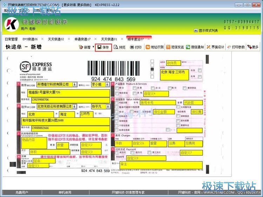Open sender company 开博维尔科技有限公司 dropdown
Screen dimensions: 263x197
point(75,84)
